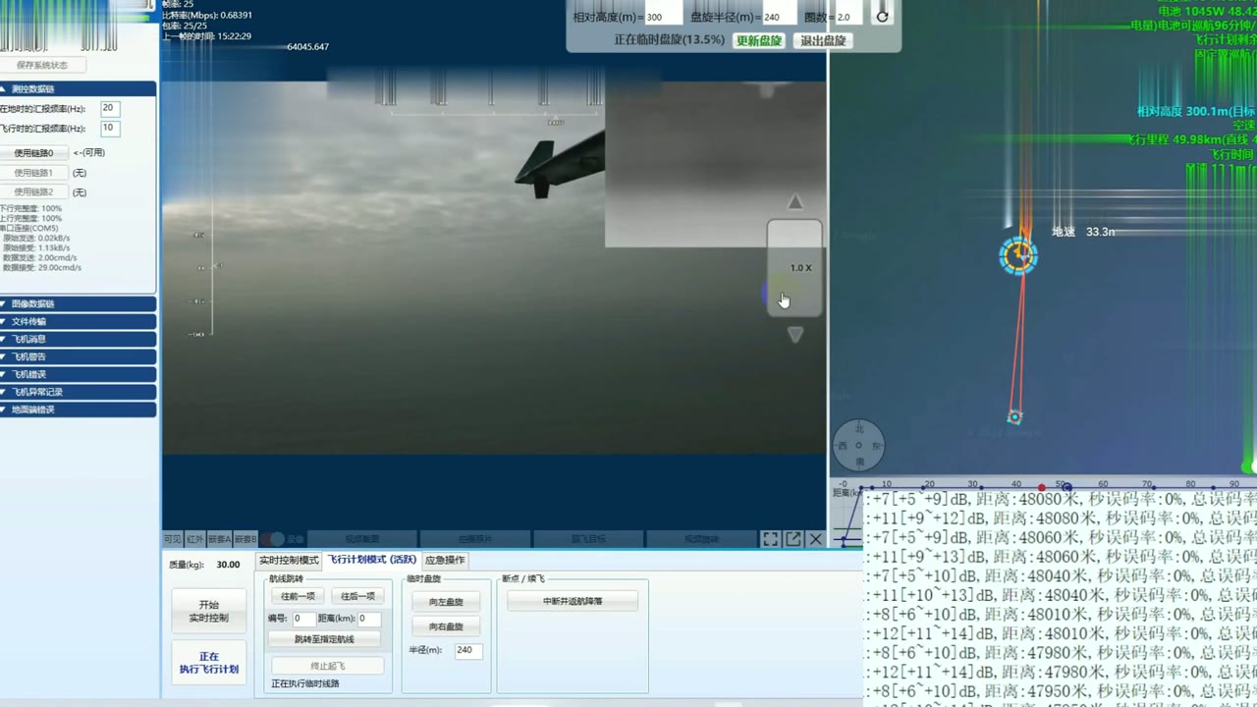Click the red marker on distance timeline
This screenshot has width=1257, height=707.
click(x=1042, y=487)
